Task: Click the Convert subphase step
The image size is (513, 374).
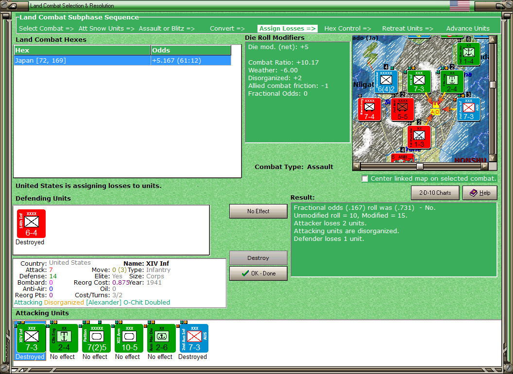Action: (227, 29)
